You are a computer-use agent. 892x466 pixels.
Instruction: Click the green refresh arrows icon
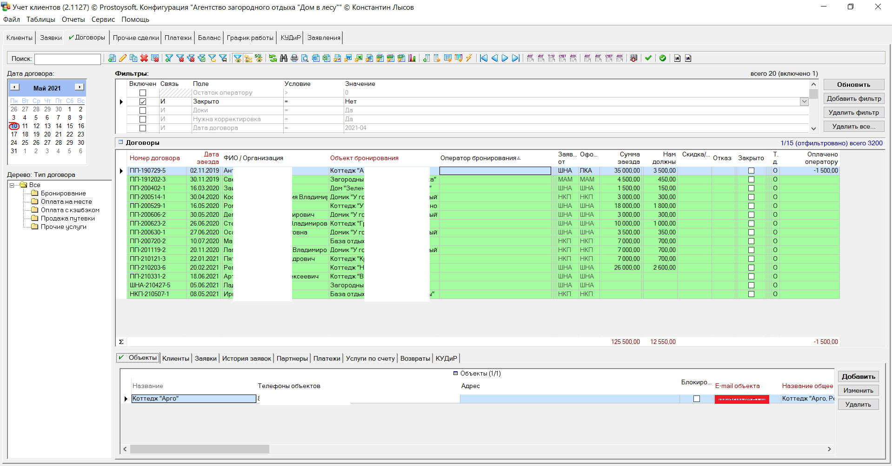(x=273, y=58)
